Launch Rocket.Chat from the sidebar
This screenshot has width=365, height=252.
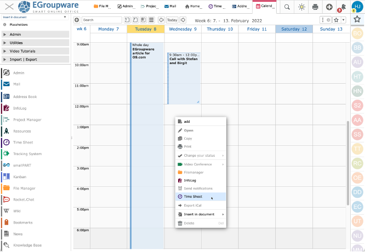[x=23, y=199]
